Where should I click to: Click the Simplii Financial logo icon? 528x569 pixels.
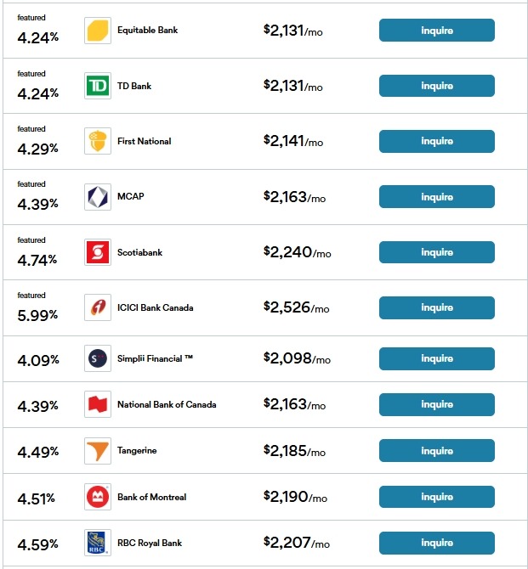point(98,358)
